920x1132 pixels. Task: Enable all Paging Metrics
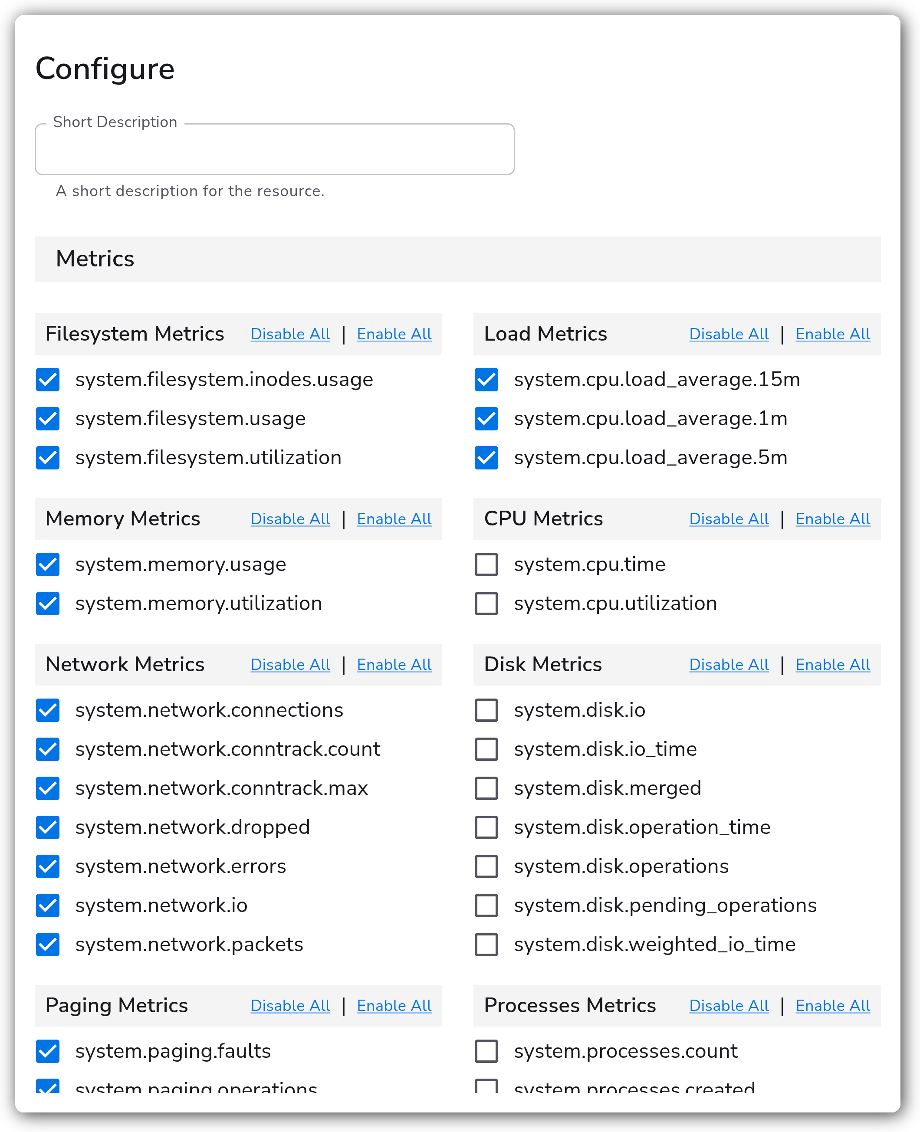coord(394,1006)
